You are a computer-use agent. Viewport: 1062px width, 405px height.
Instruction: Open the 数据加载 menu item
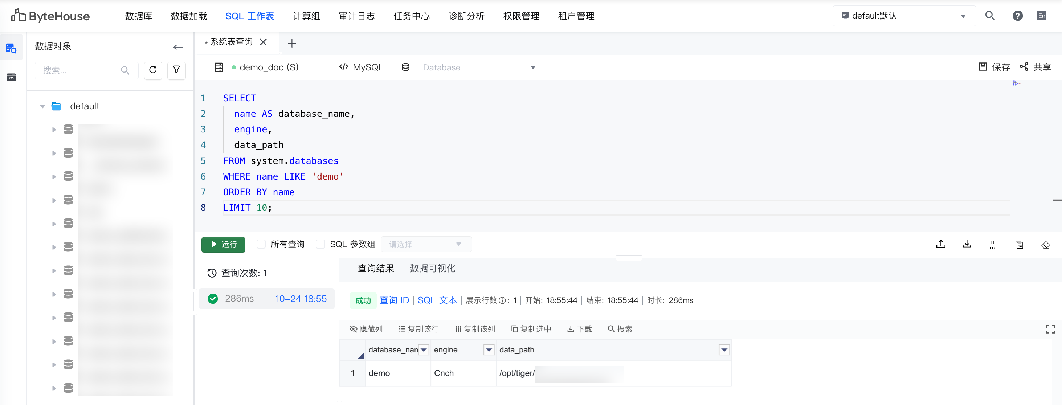click(x=189, y=16)
